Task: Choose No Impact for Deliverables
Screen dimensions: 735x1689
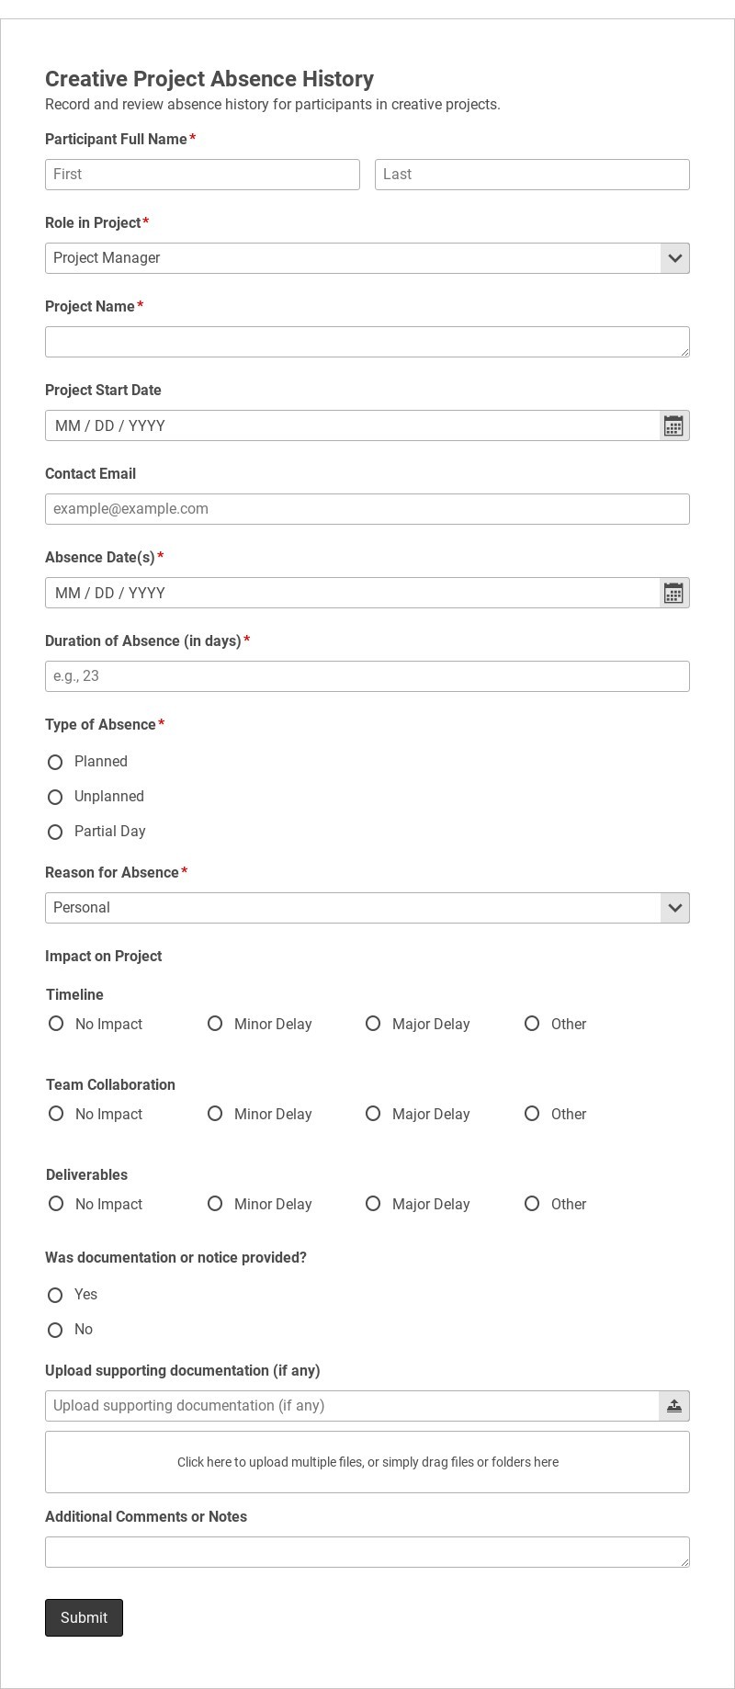Action: pyautogui.click(x=56, y=1204)
